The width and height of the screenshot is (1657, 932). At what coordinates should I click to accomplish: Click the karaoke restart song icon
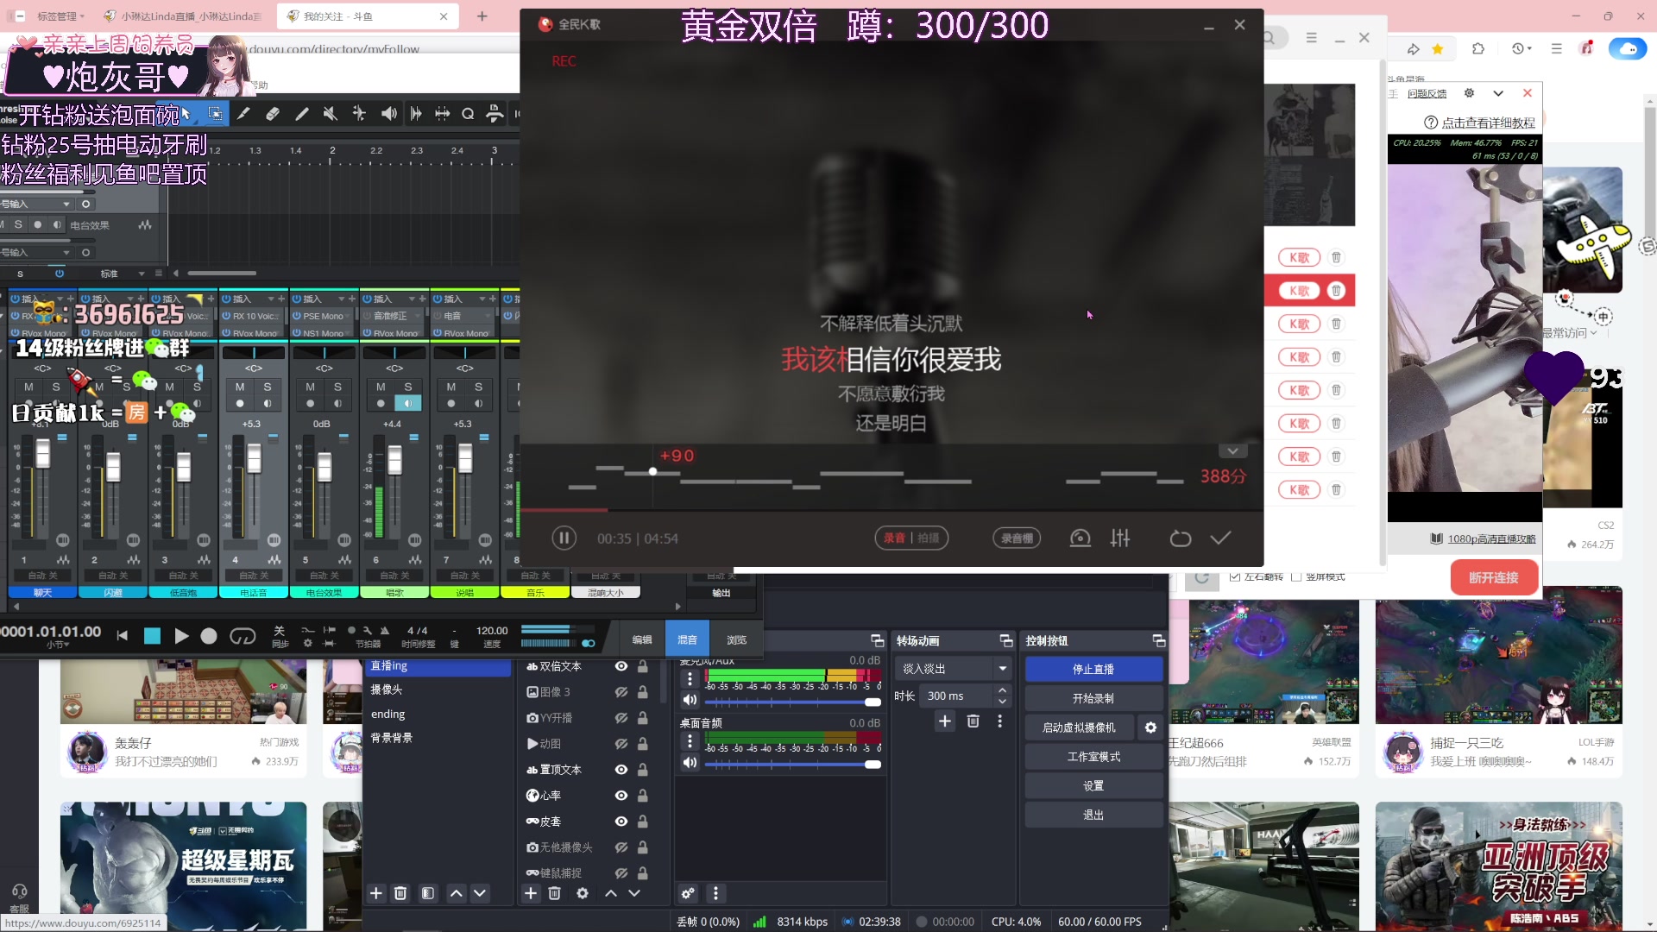(1181, 538)
